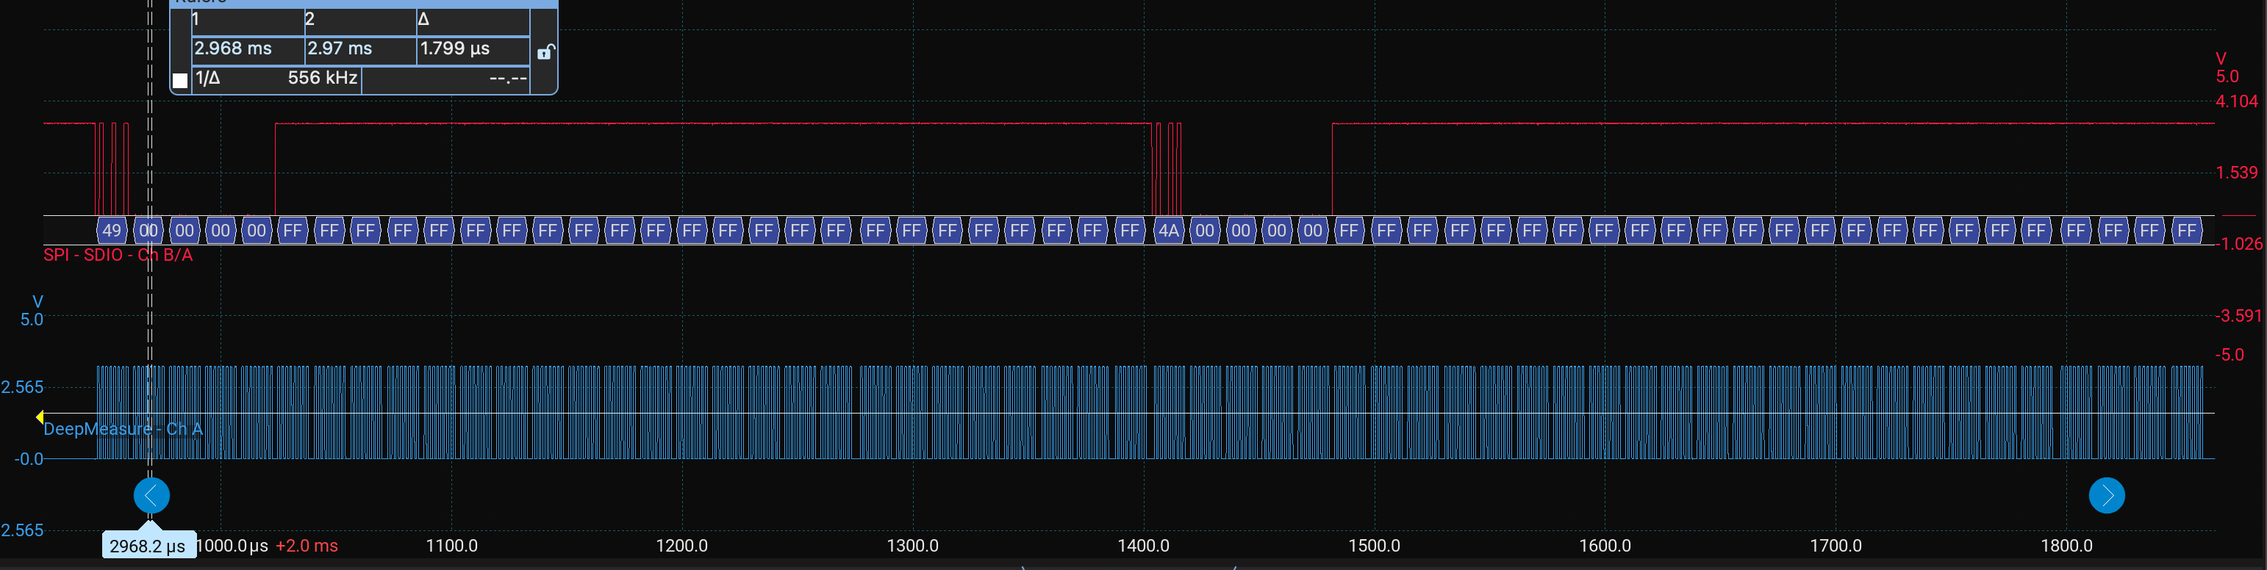Click the lock icon in rulers panel
This screenshot has width=2267, height=570.
545,52
